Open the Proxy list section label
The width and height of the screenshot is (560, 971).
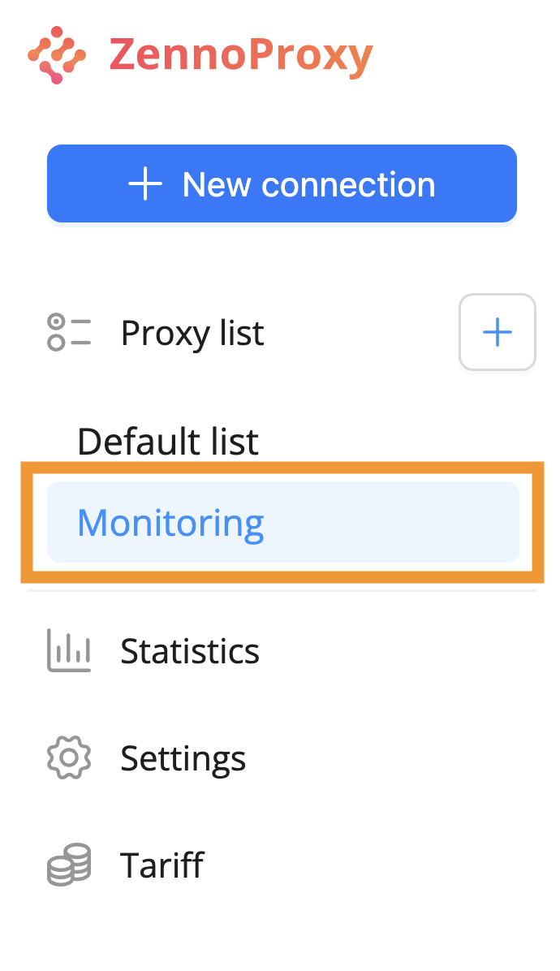192,333
